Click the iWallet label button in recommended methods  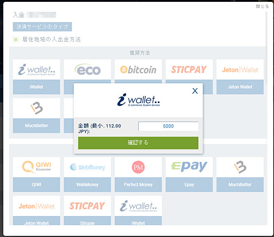click(x=37, y=87)
